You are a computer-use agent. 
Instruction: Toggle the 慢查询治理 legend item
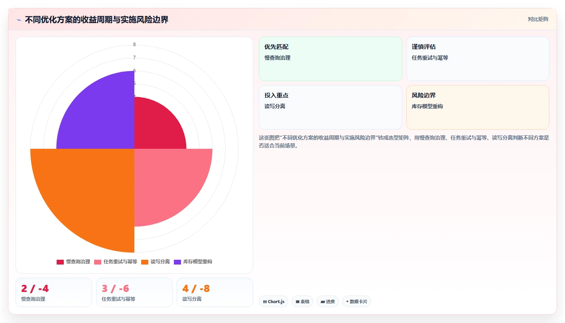click(x=73, y=262)
